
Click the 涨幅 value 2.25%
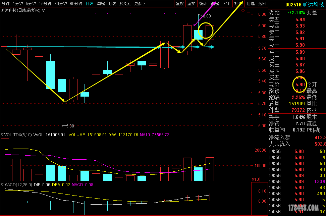[x=298, y=97]
